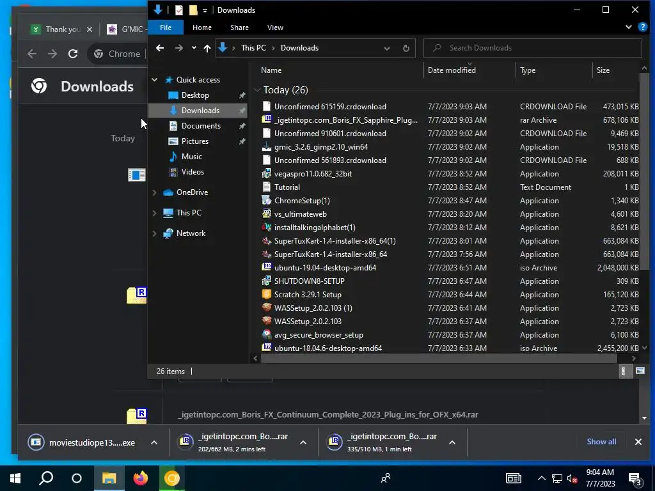Click the ubuntu-19.04-desktop-amd64 iso icon

pos(267,268)
